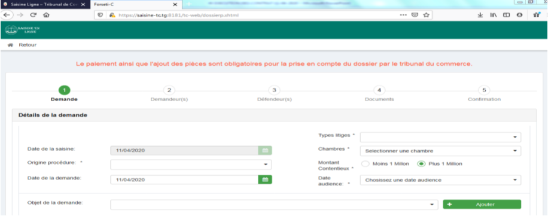The width and height of the screenshot is (548, 216).
Task: Open Selectionner une chambre dropdown
Action: 440,151
